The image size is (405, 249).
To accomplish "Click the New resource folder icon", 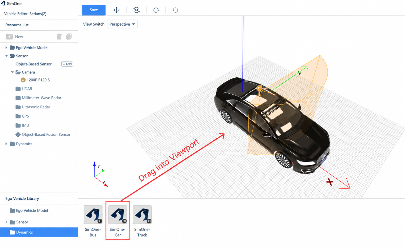I will click(9, 37).
